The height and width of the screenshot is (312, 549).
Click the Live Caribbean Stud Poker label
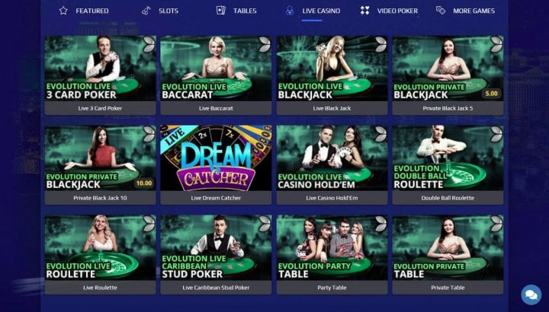pyautogui.click(x=216, y=288)
